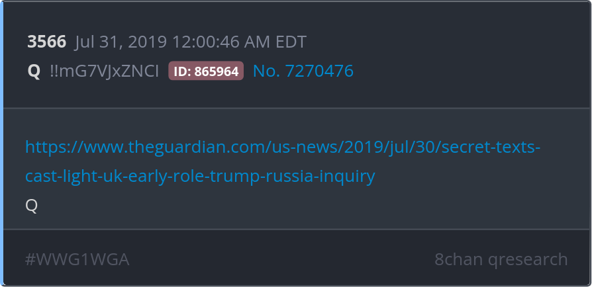Click the EDT timezone label

[x=290, y=42]
